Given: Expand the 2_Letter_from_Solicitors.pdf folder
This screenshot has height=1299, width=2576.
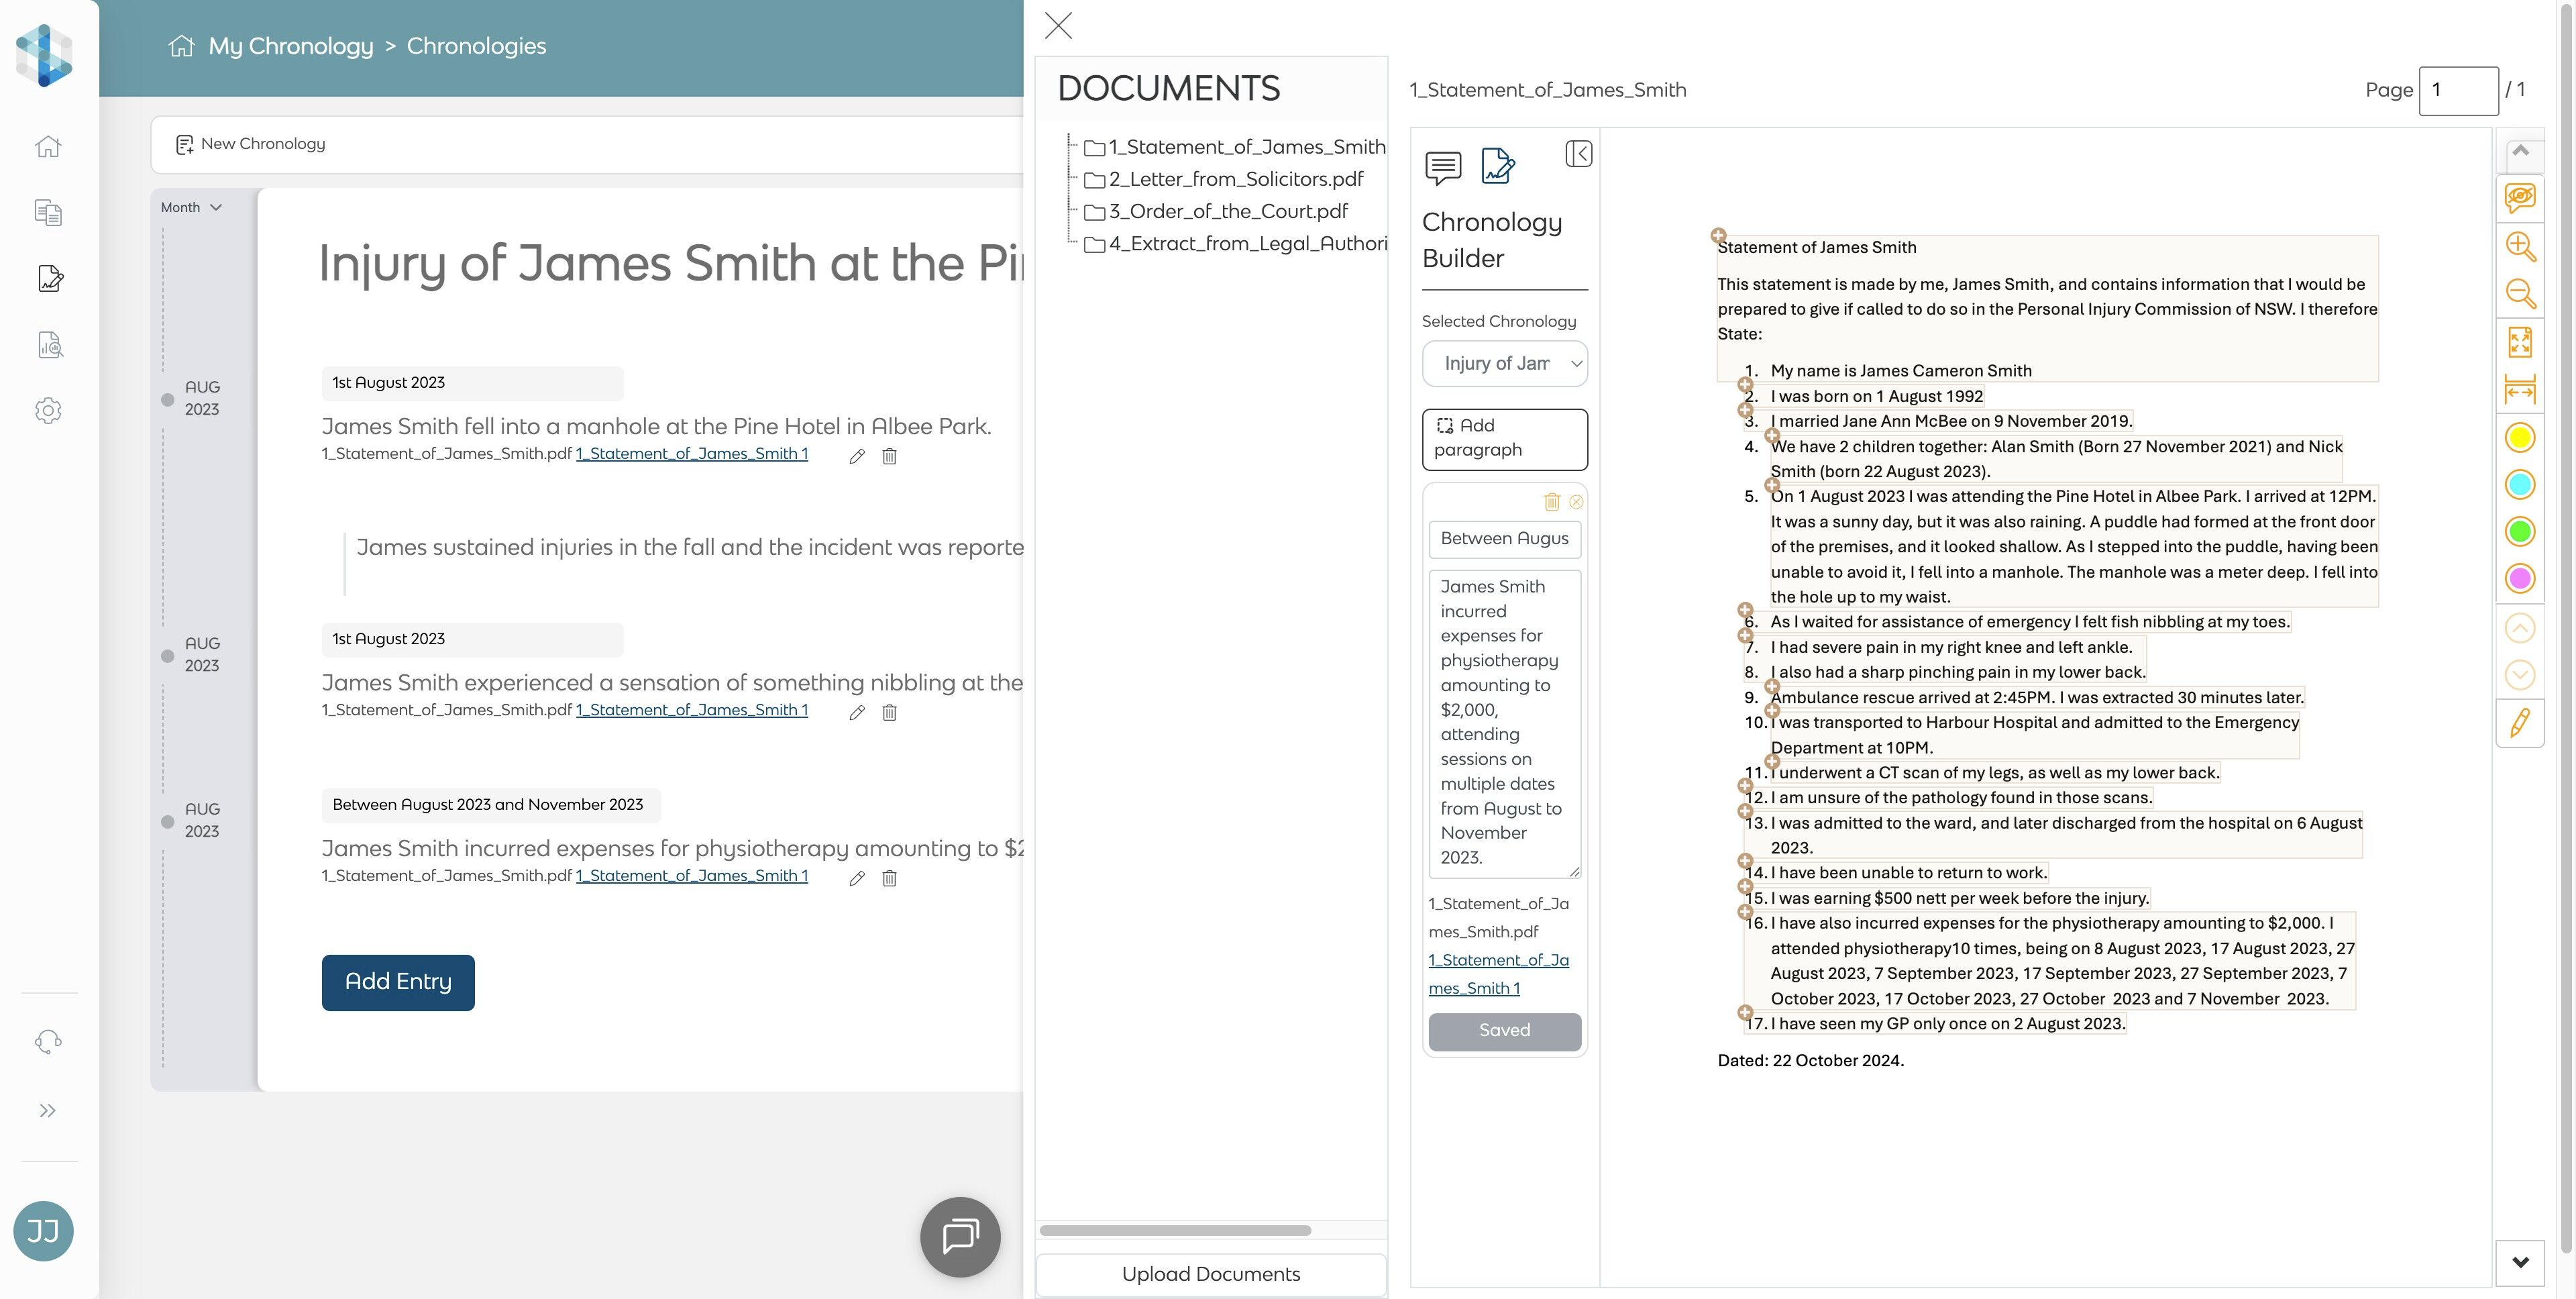Looking at the screenshot, I should click(x=1235, y=180).
